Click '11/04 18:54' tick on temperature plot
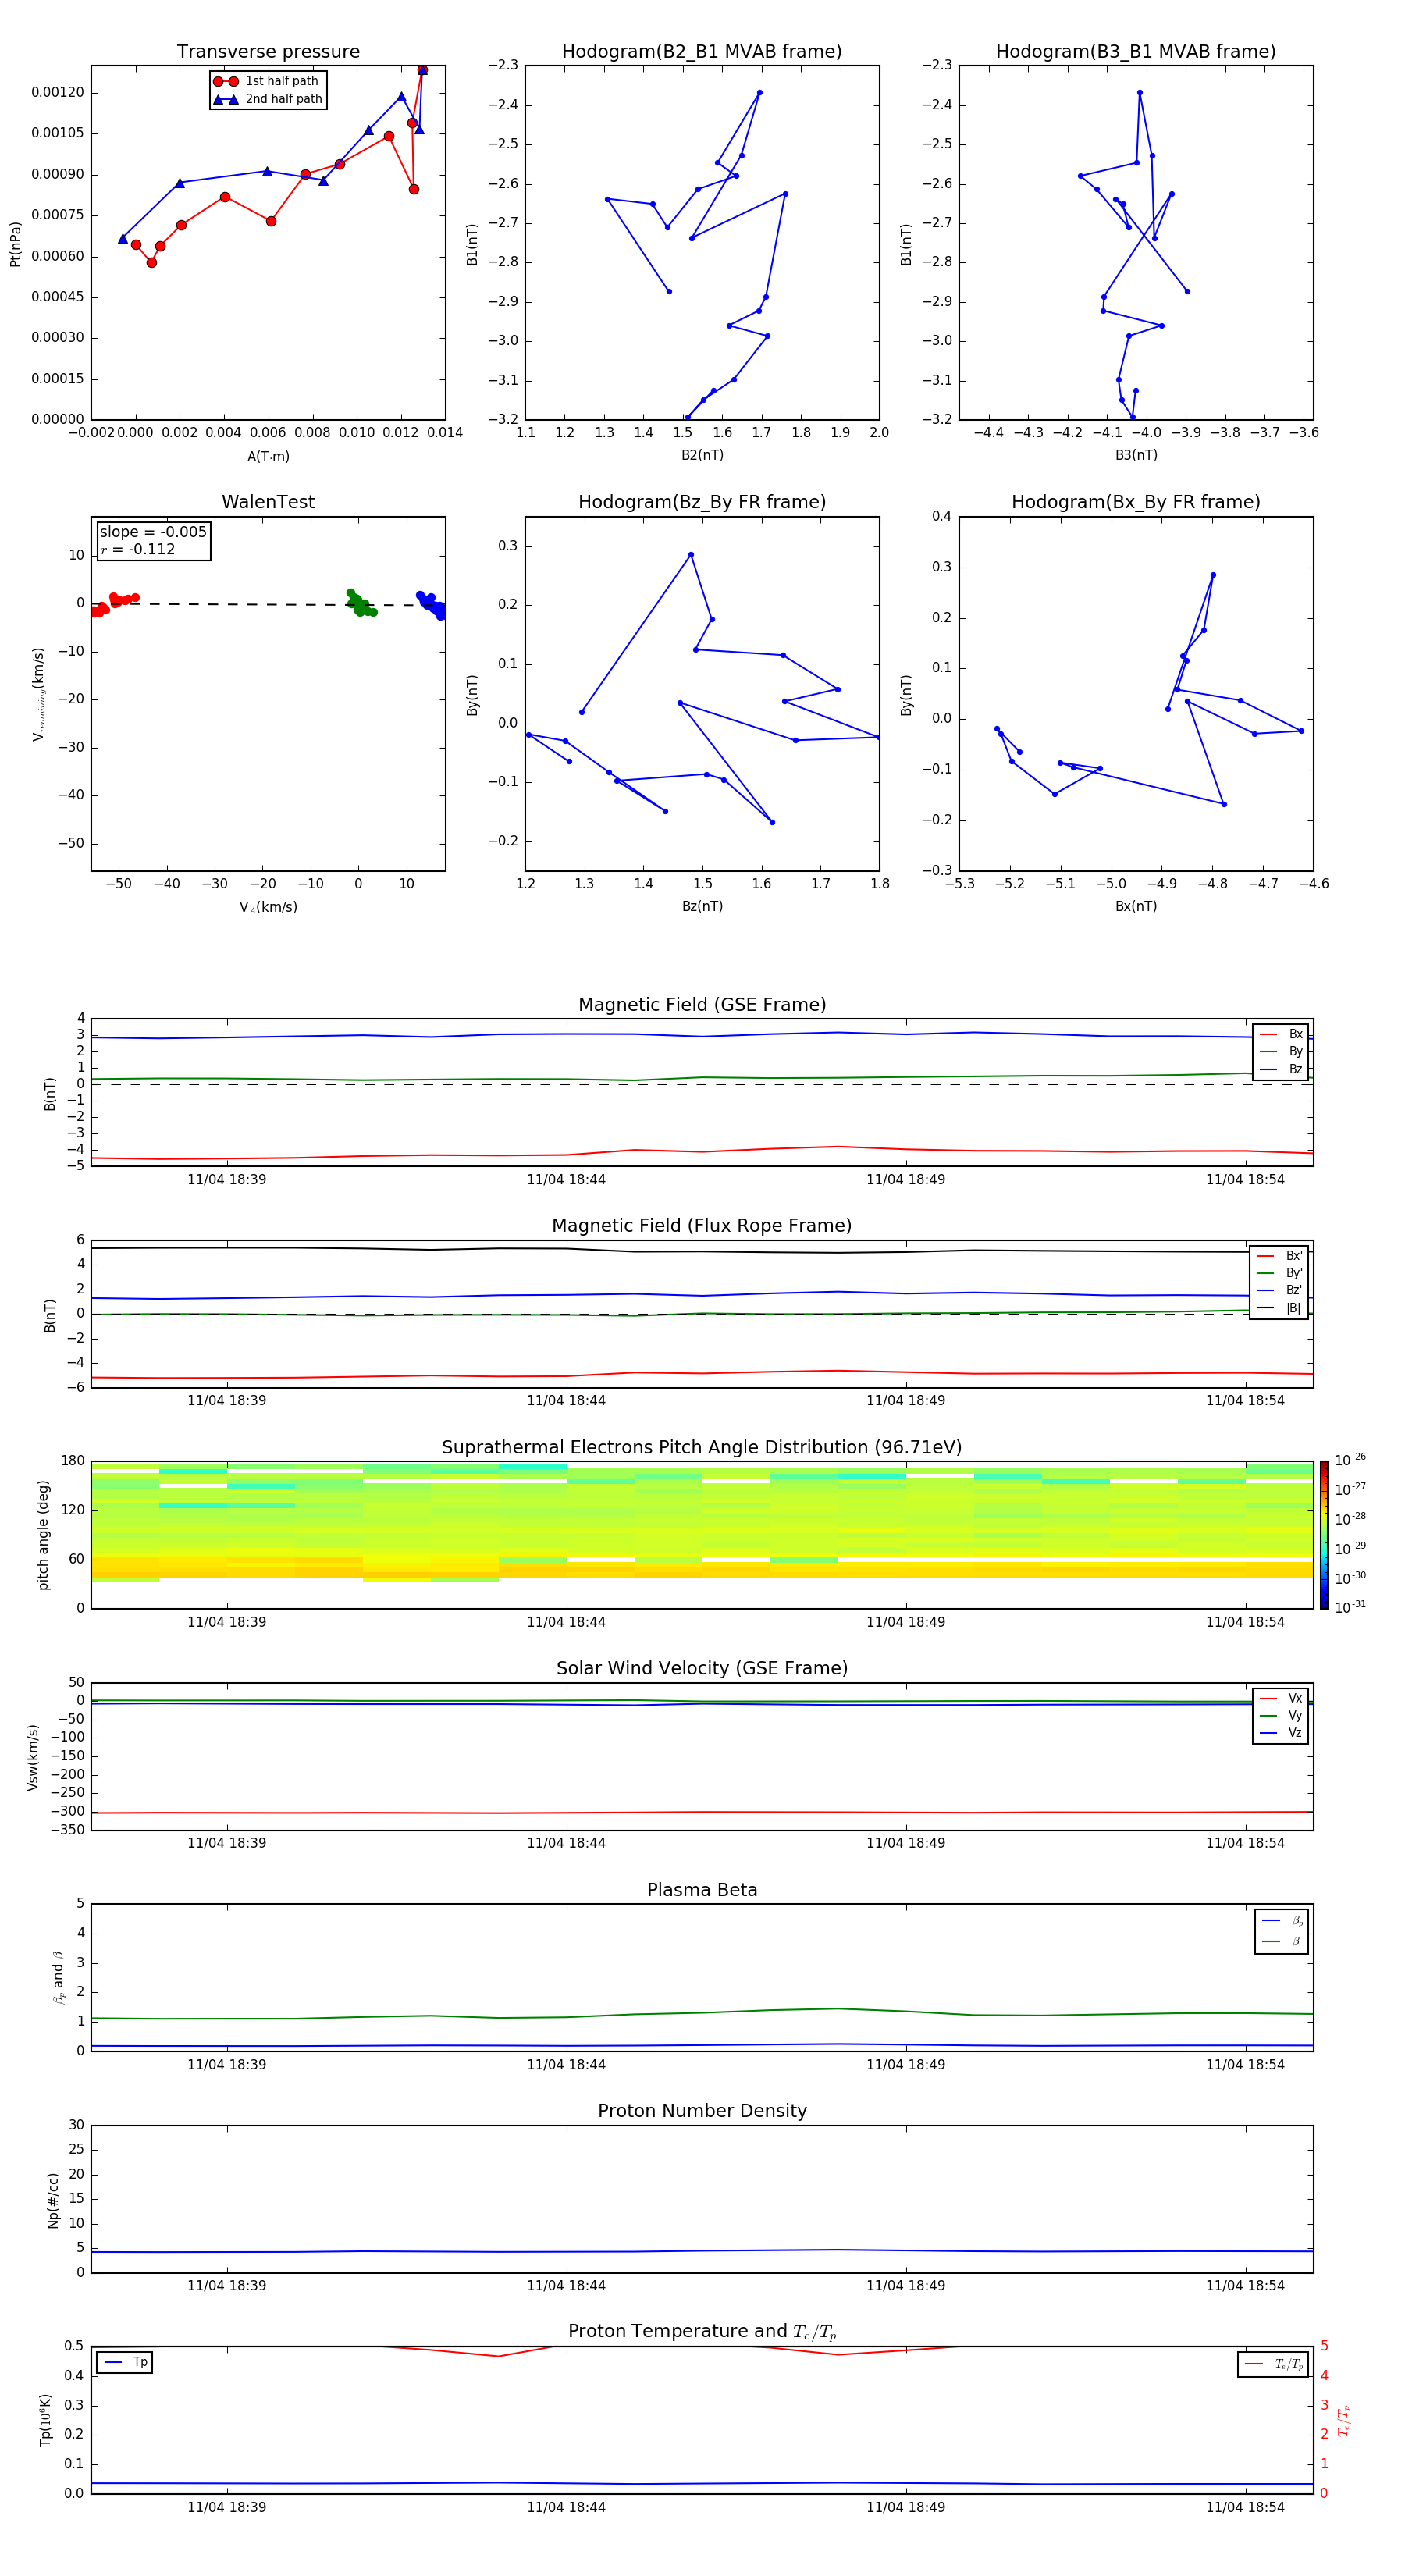The width and height of the screenshot is (1405, 2576). click(x=1245, y=2507)
